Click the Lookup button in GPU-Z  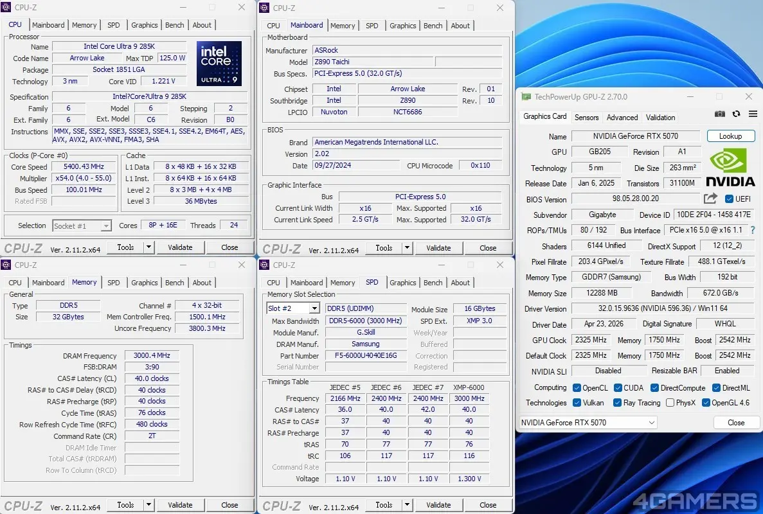(730, 136)
